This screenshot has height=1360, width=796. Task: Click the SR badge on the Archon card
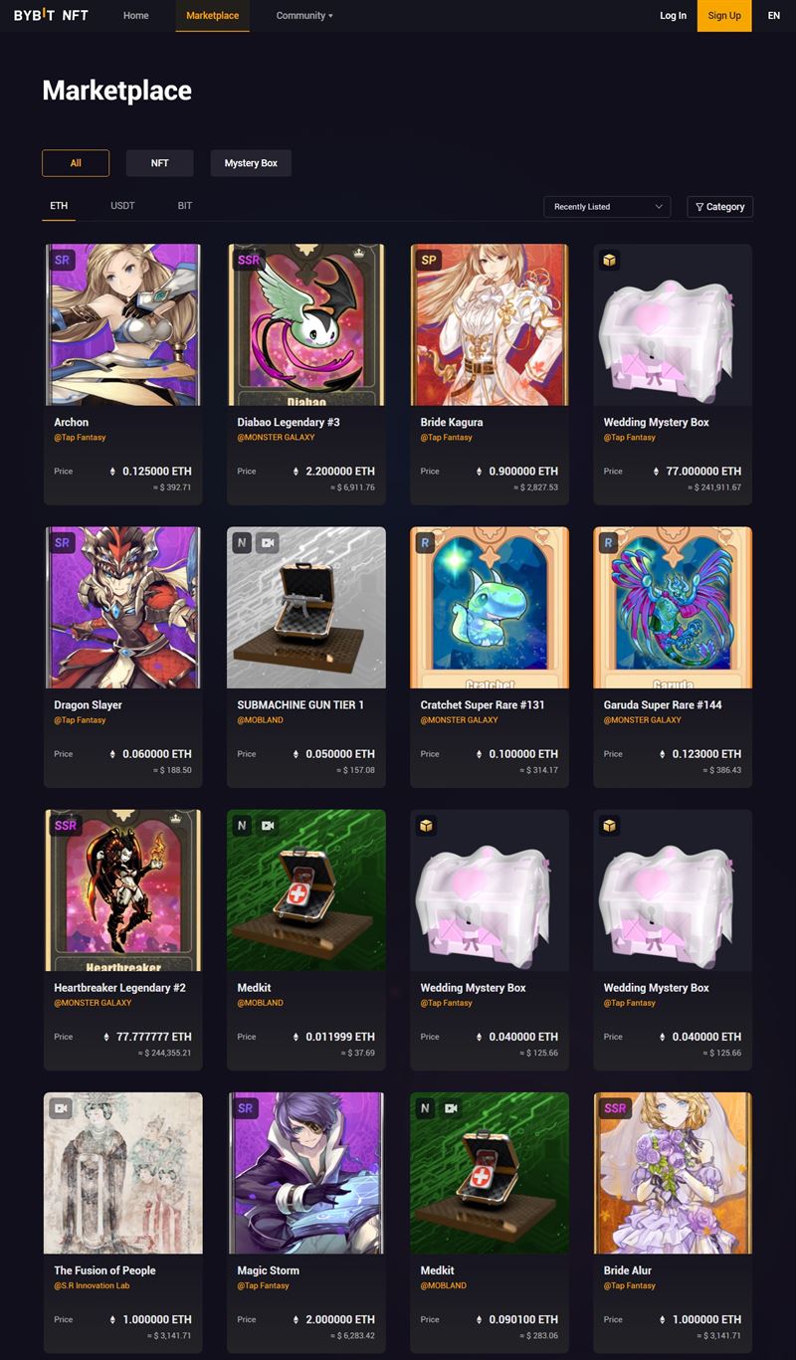click(x=63, y=260)
